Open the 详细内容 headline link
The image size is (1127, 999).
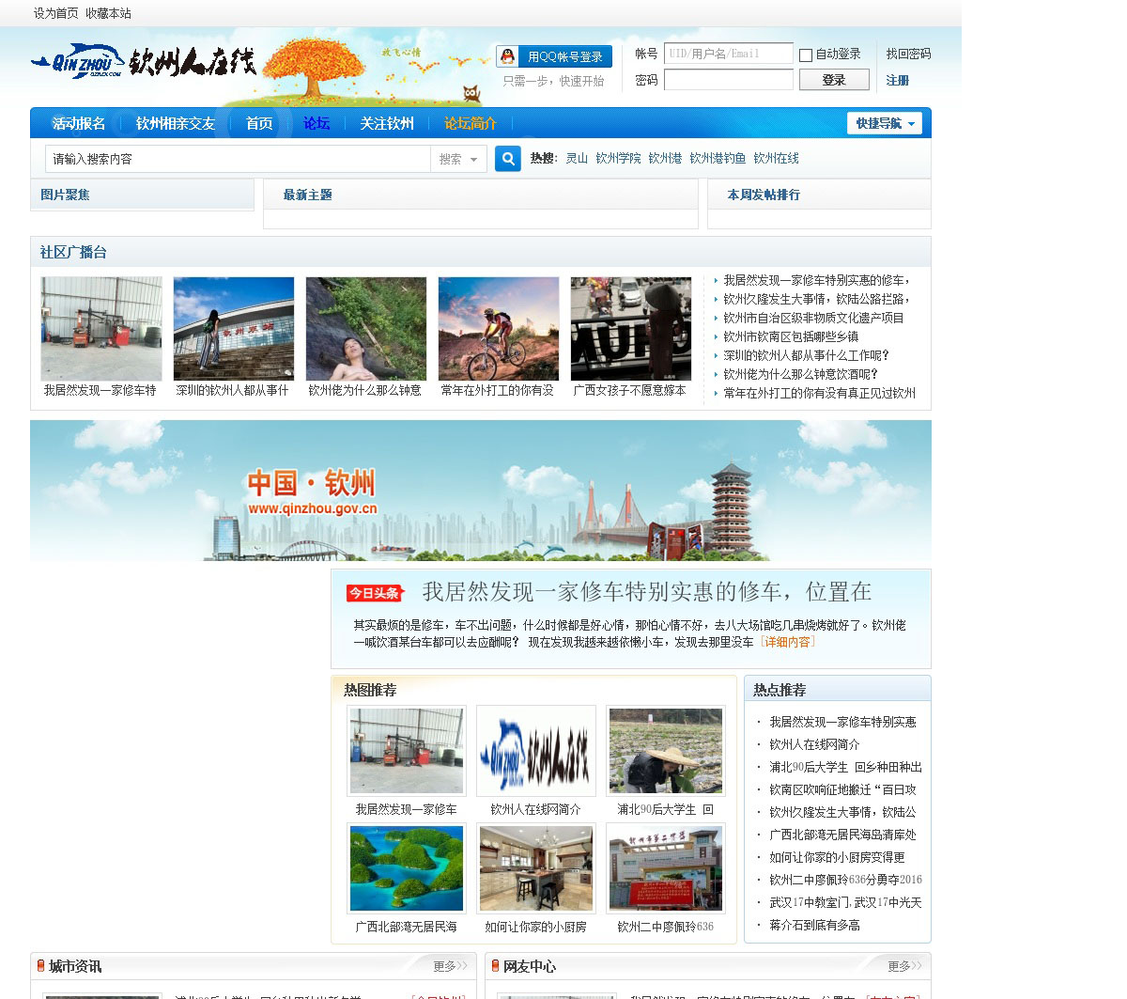coord(788,642)
